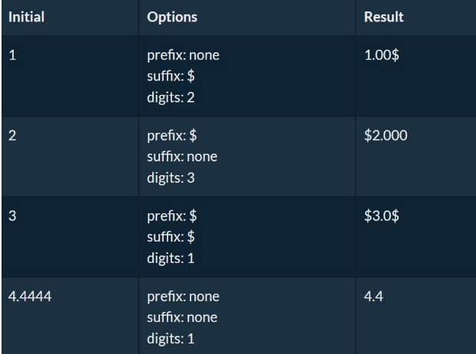Click 'suffix: none' in the second row
476x354 pixels.
tap(182, 157)
